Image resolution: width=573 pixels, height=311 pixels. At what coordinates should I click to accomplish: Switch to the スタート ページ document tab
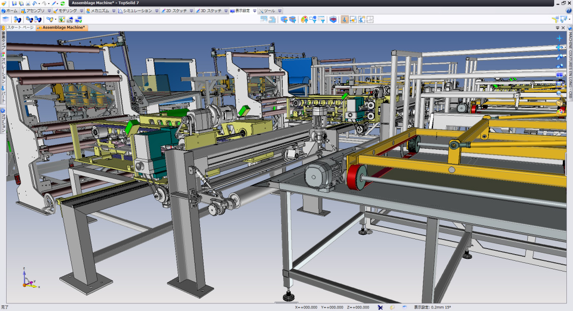click(x=20, y=27)
